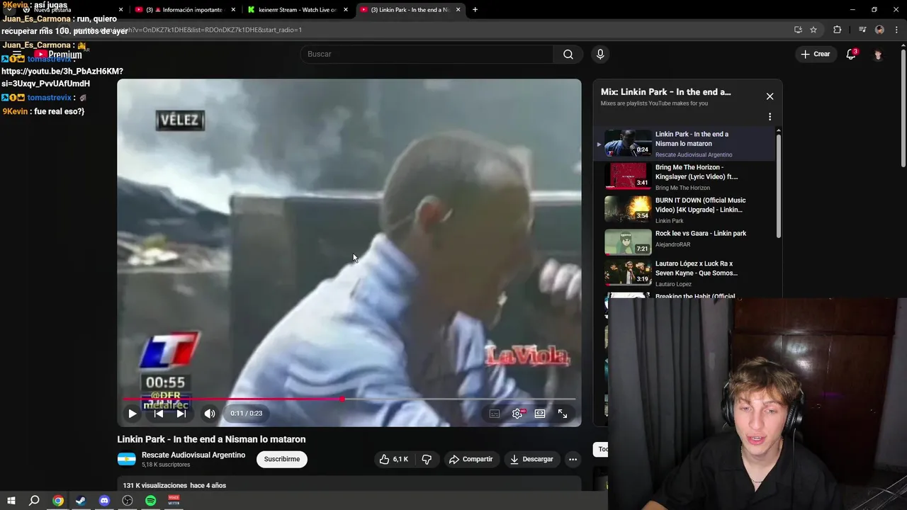Screen dimensions: 907x510
Task: Open Chrome profile avatar
Action: click(879, 30)
